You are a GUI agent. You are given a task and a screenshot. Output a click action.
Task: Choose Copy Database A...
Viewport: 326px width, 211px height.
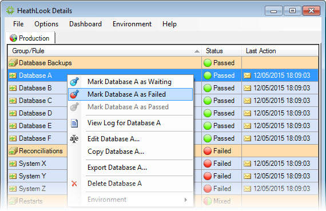click(x=130, y=152)
